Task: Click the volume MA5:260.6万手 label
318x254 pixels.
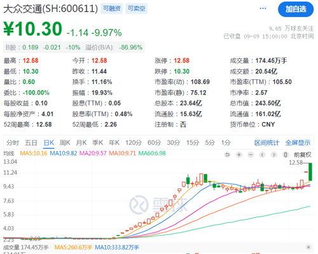Action: click(x=73, y=248)
